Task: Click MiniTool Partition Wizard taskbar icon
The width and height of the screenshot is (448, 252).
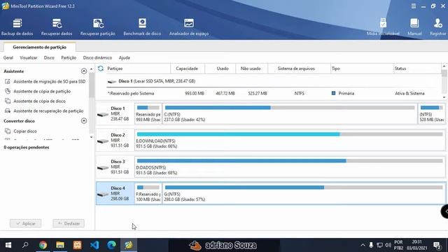Action: pos(129,245)
